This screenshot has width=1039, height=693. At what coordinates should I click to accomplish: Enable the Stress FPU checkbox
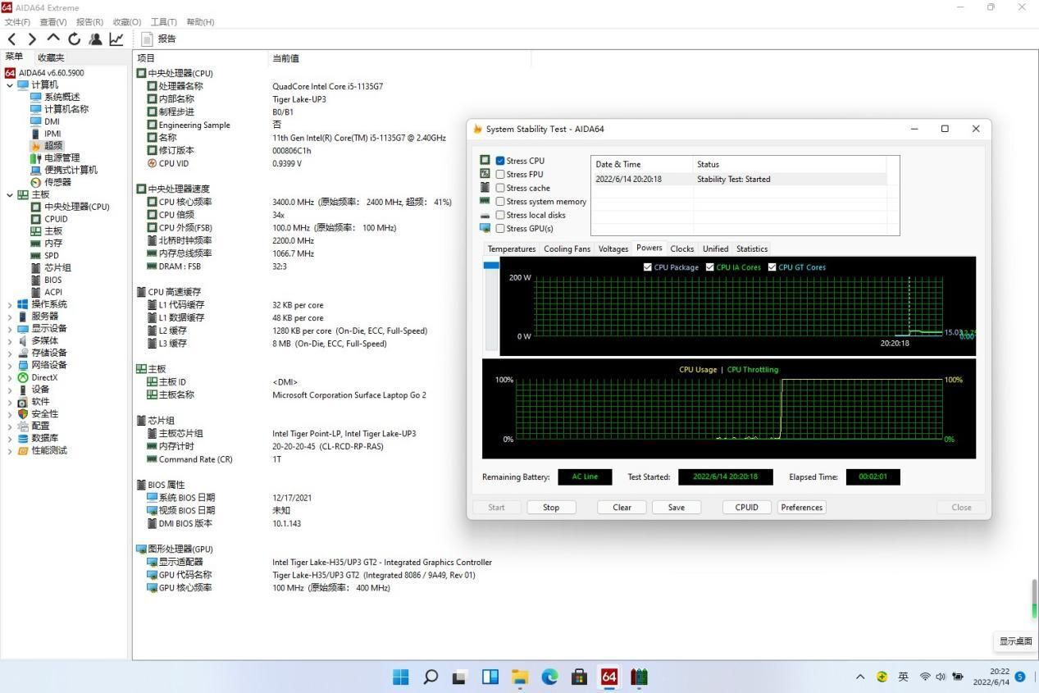point(500,175)
